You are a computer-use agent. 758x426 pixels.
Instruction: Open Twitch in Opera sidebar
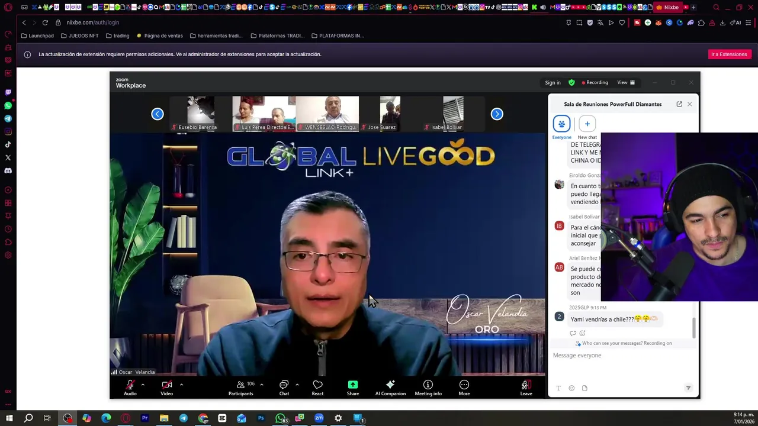pos(8,92)
